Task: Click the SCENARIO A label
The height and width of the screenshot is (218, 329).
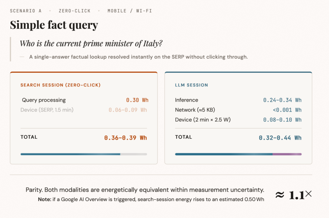Action: (x=26, y=11)
